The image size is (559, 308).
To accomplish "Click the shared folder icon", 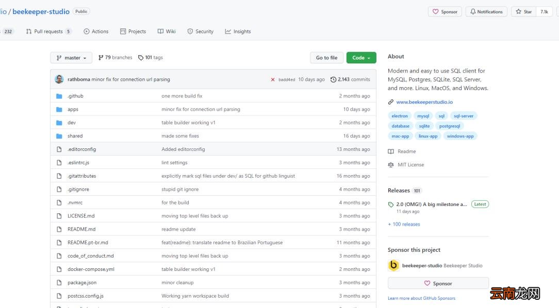I will tap(59, 136).
